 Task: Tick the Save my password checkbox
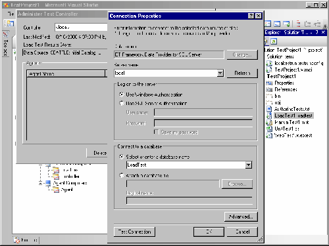[156, 132]
